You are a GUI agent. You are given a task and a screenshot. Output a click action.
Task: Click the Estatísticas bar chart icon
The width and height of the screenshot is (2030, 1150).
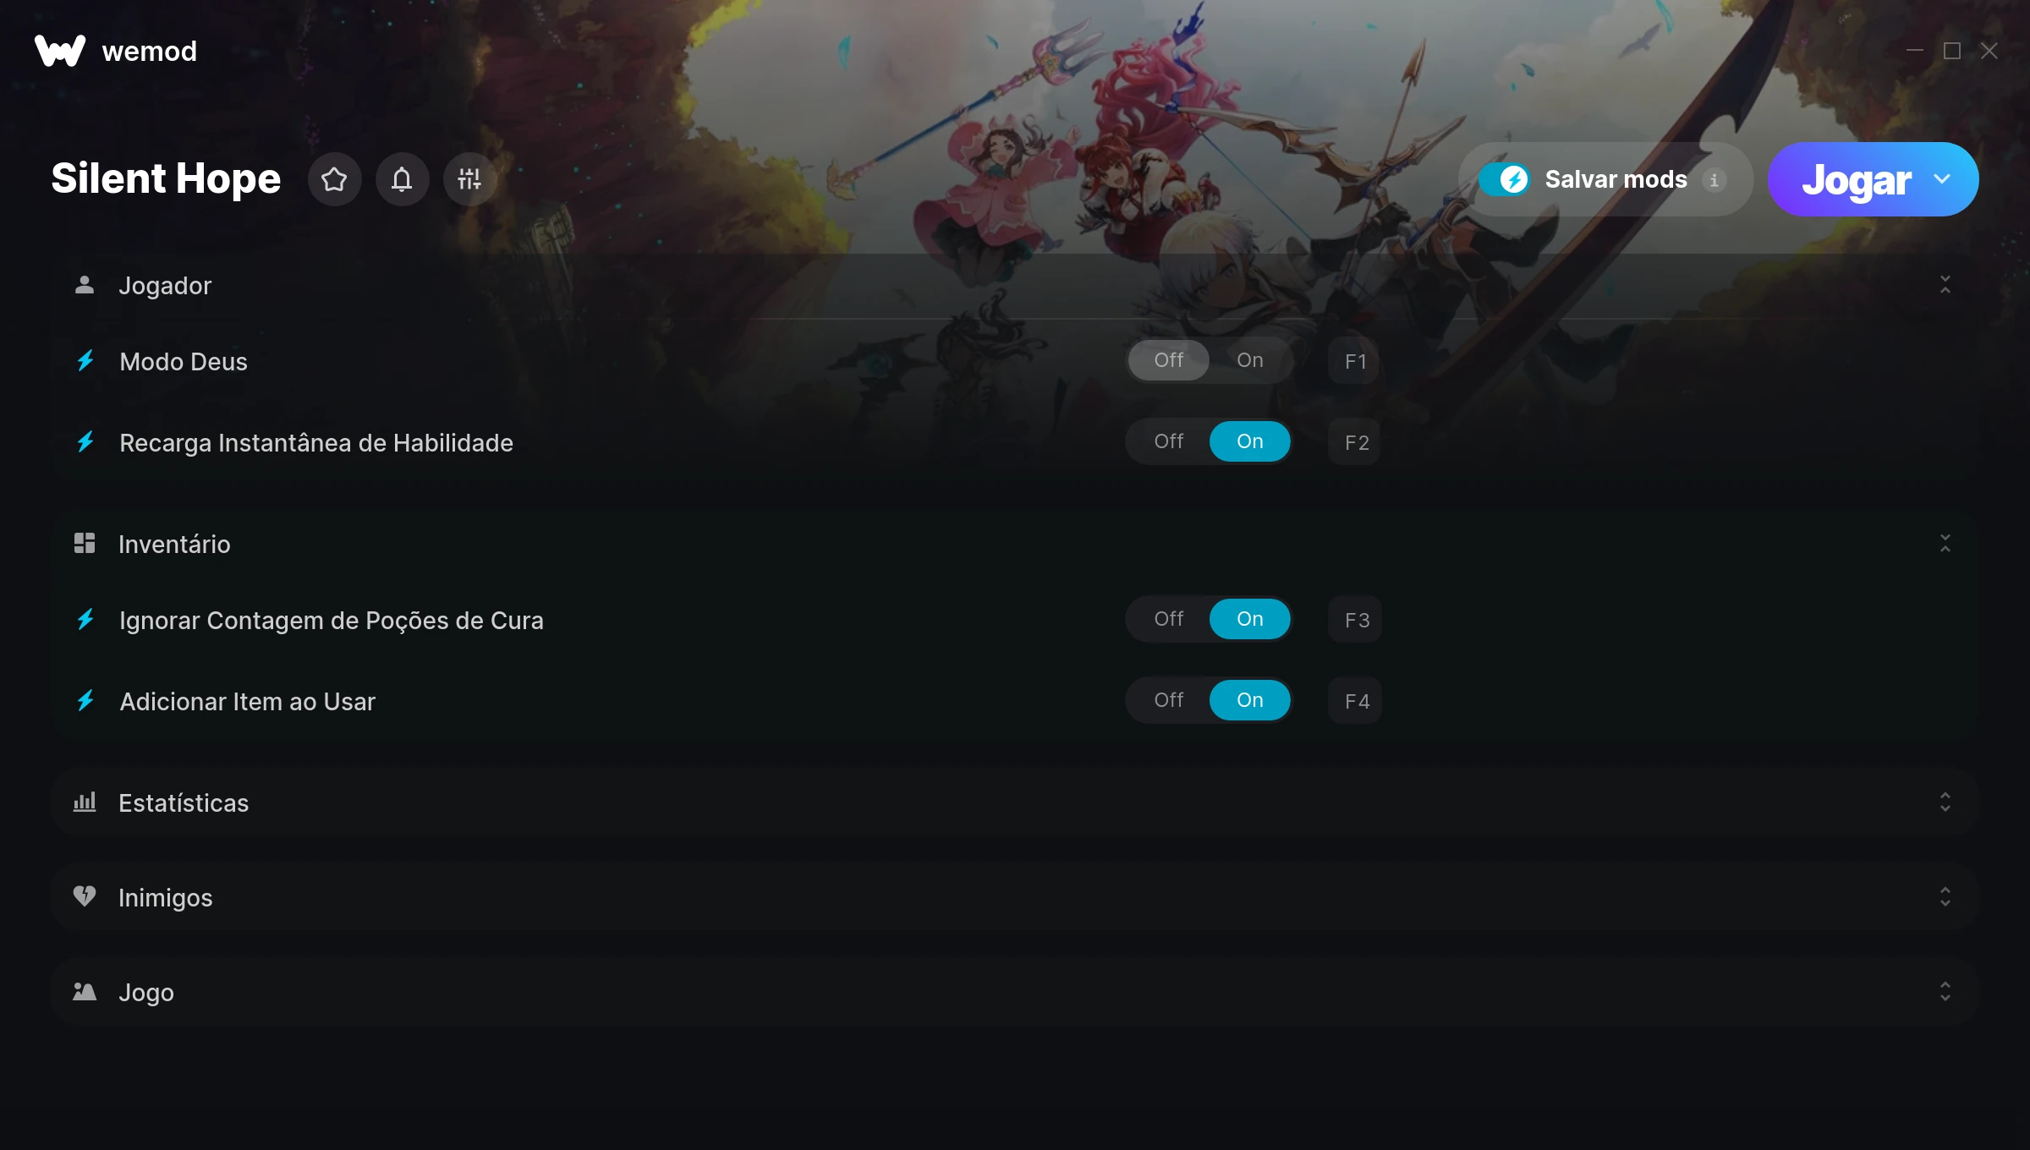pos(85,802)
